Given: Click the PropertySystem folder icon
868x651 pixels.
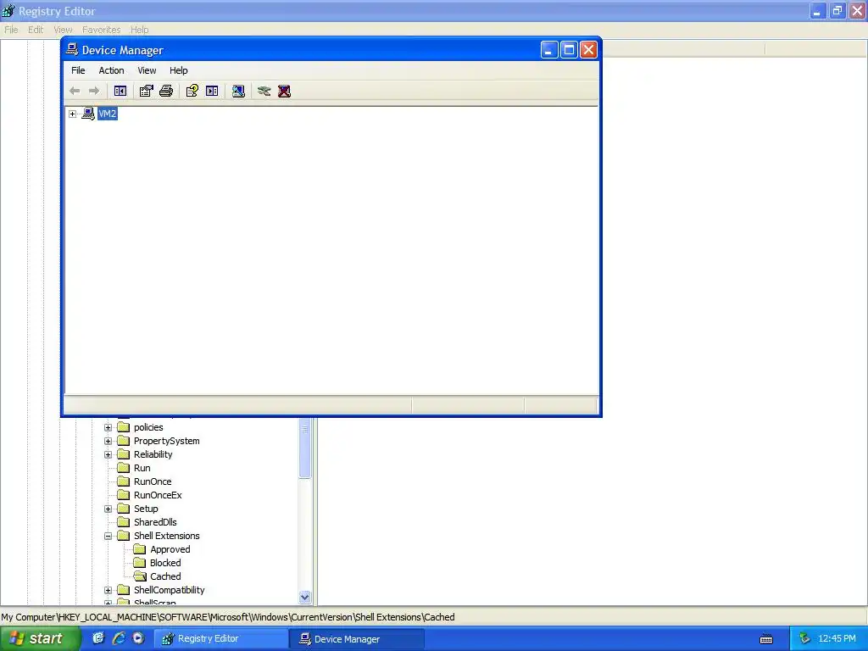Looking at the screenshot, I should tap(124, 441).
